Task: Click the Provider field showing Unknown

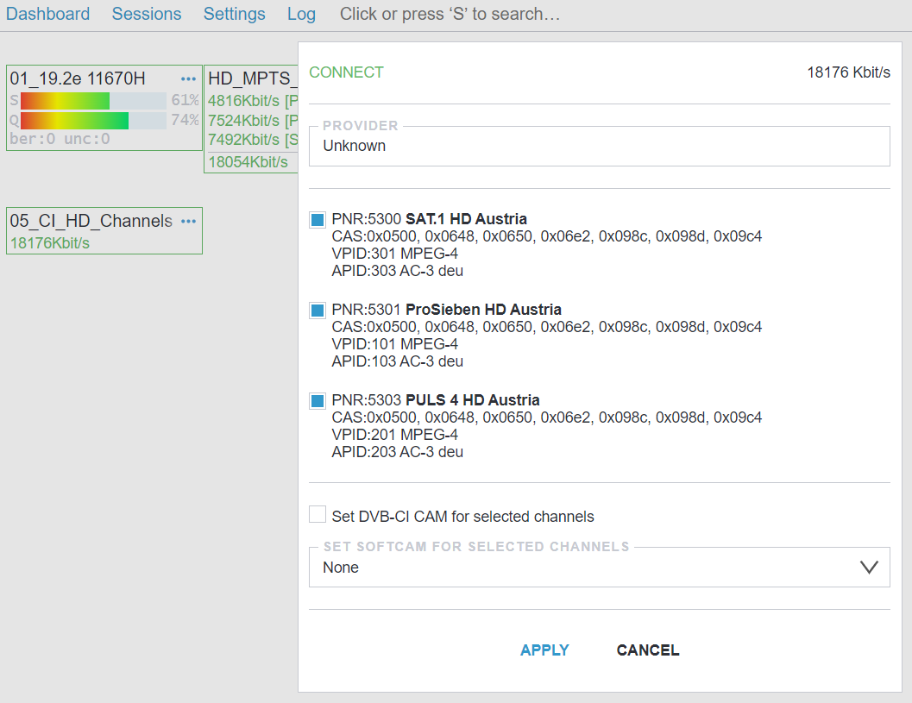Action: pos(599,146)
